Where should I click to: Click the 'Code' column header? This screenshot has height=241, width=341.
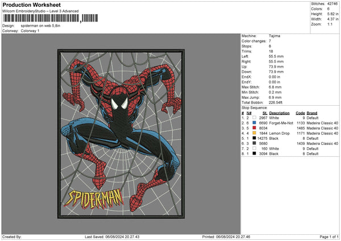300,113
